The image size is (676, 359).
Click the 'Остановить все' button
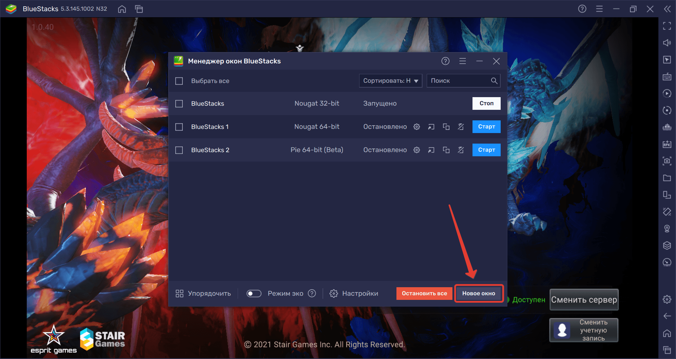[x=424, y=294]
